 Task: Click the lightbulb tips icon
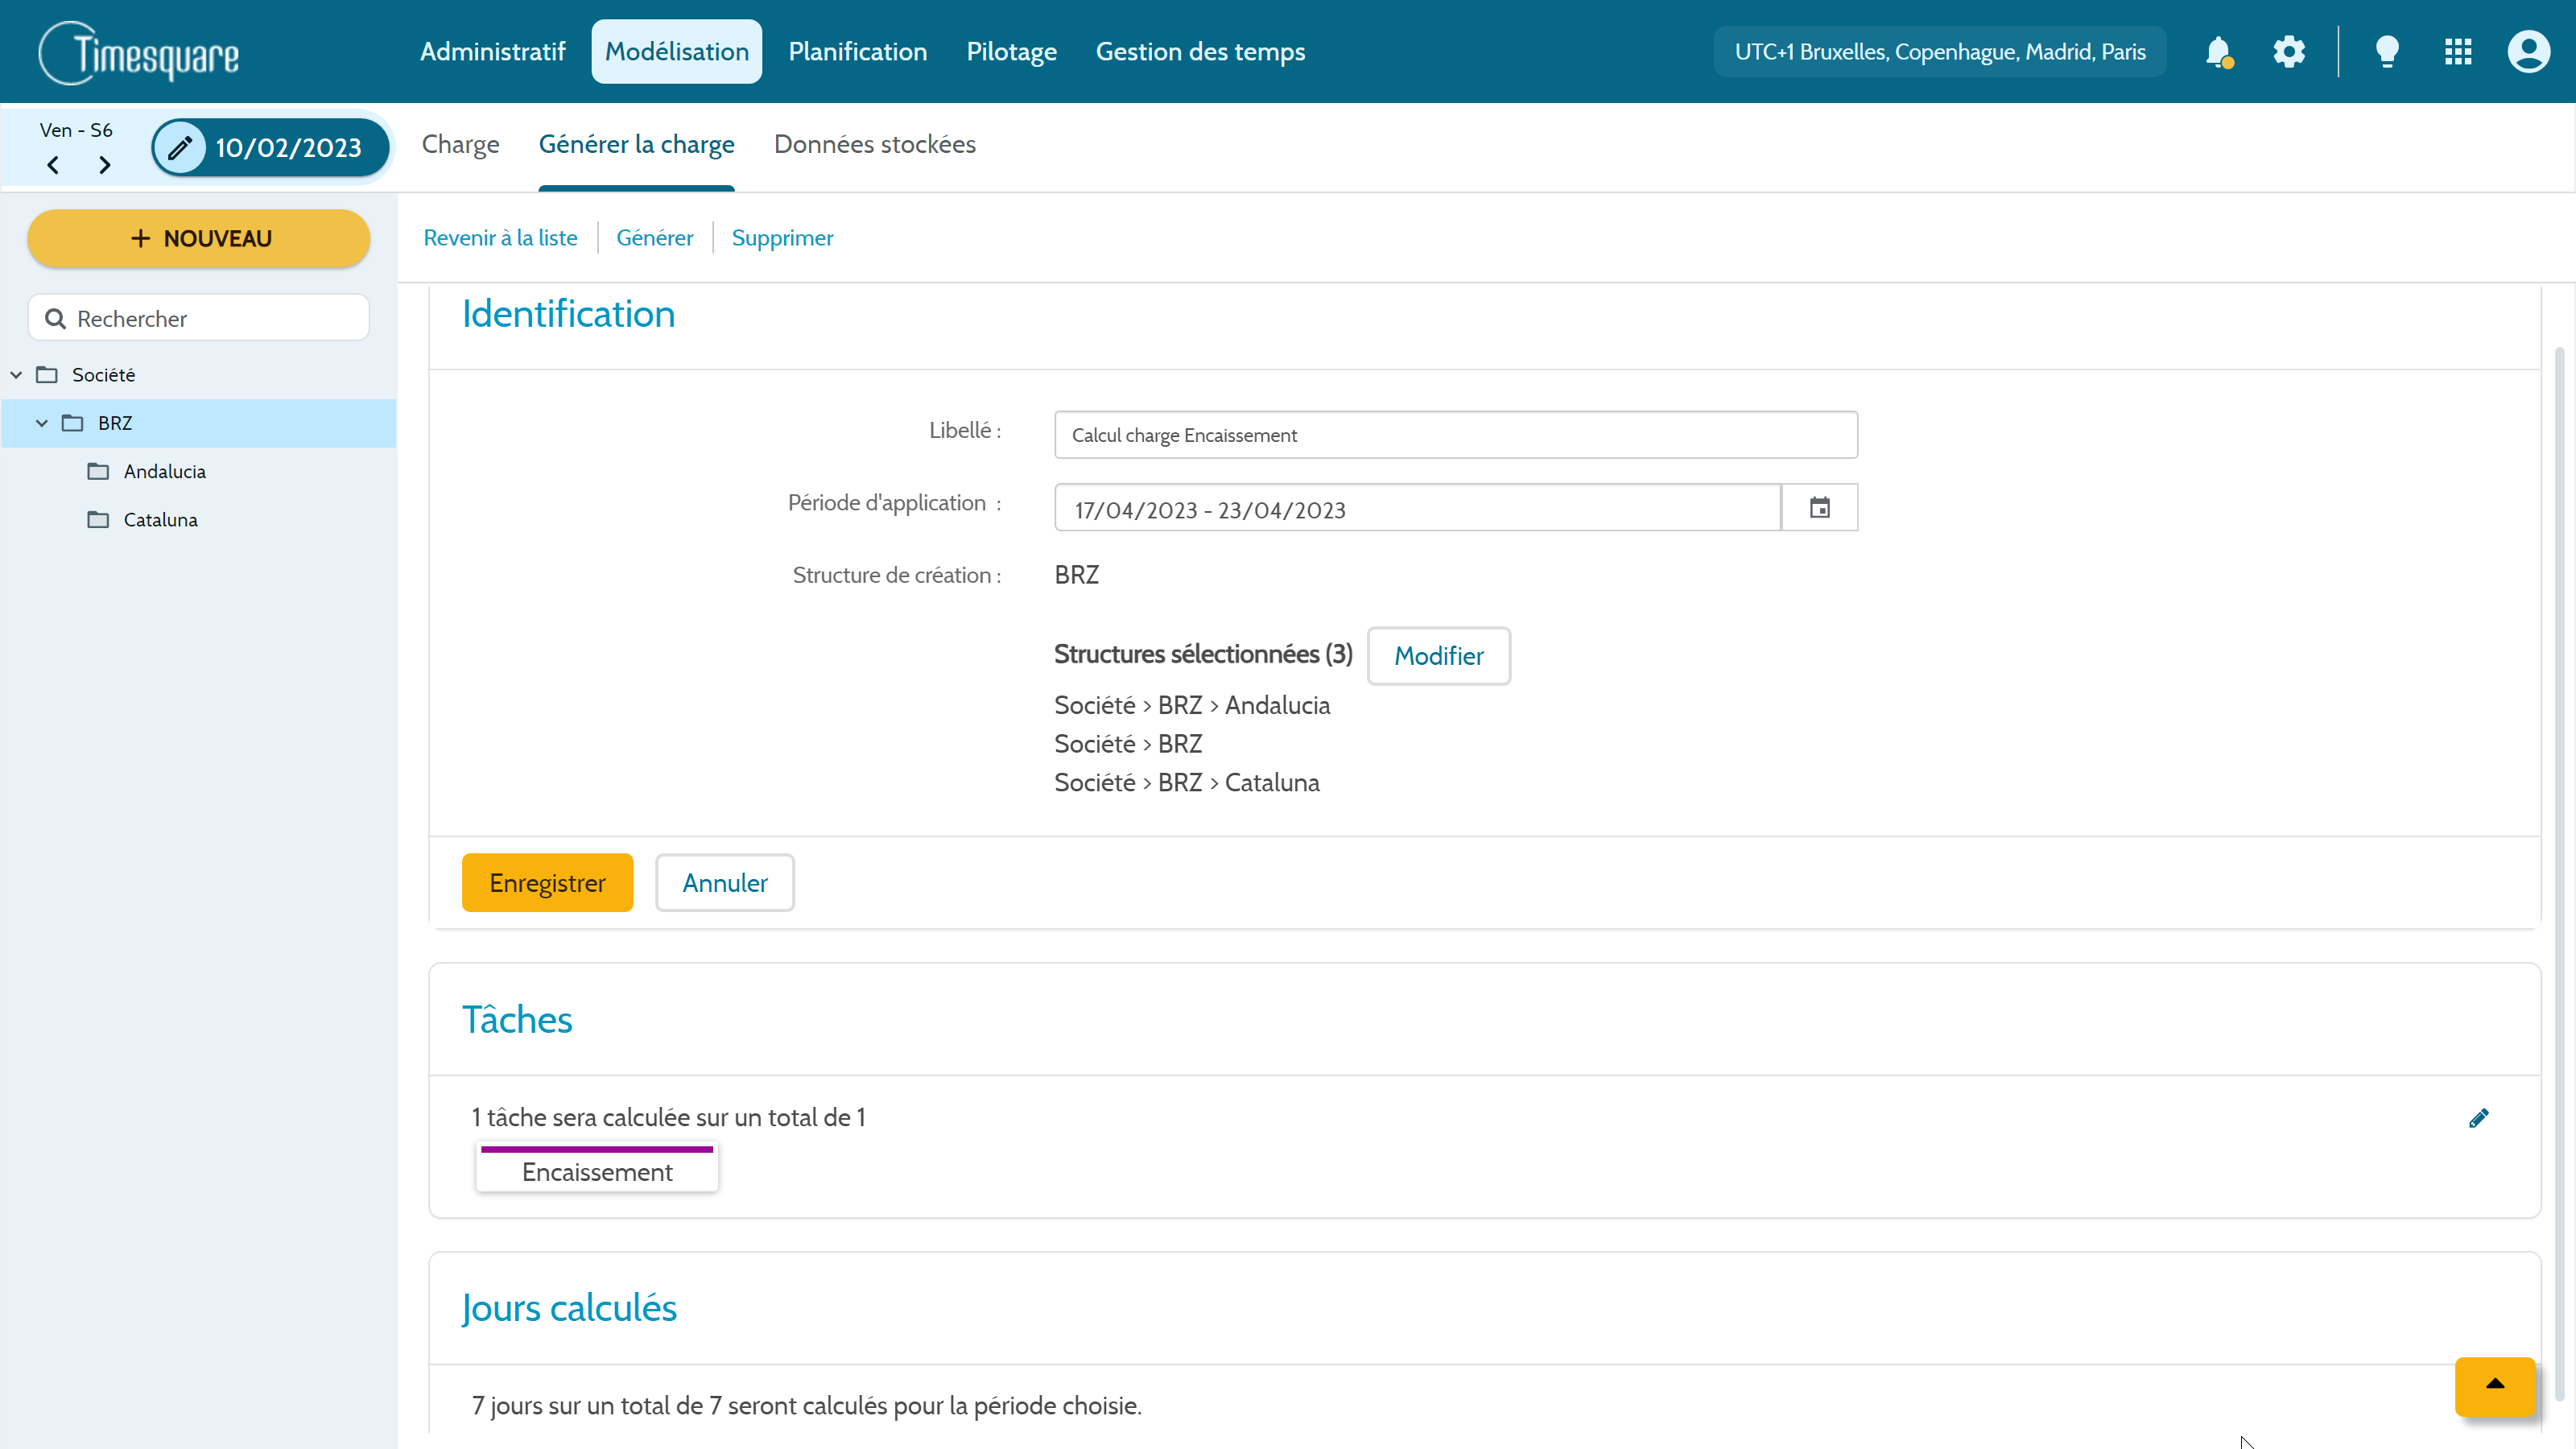coord(2387,51)
